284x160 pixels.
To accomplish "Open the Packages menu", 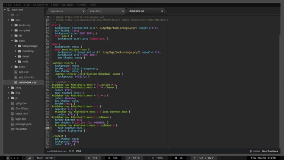I will (x=67, y=5).
